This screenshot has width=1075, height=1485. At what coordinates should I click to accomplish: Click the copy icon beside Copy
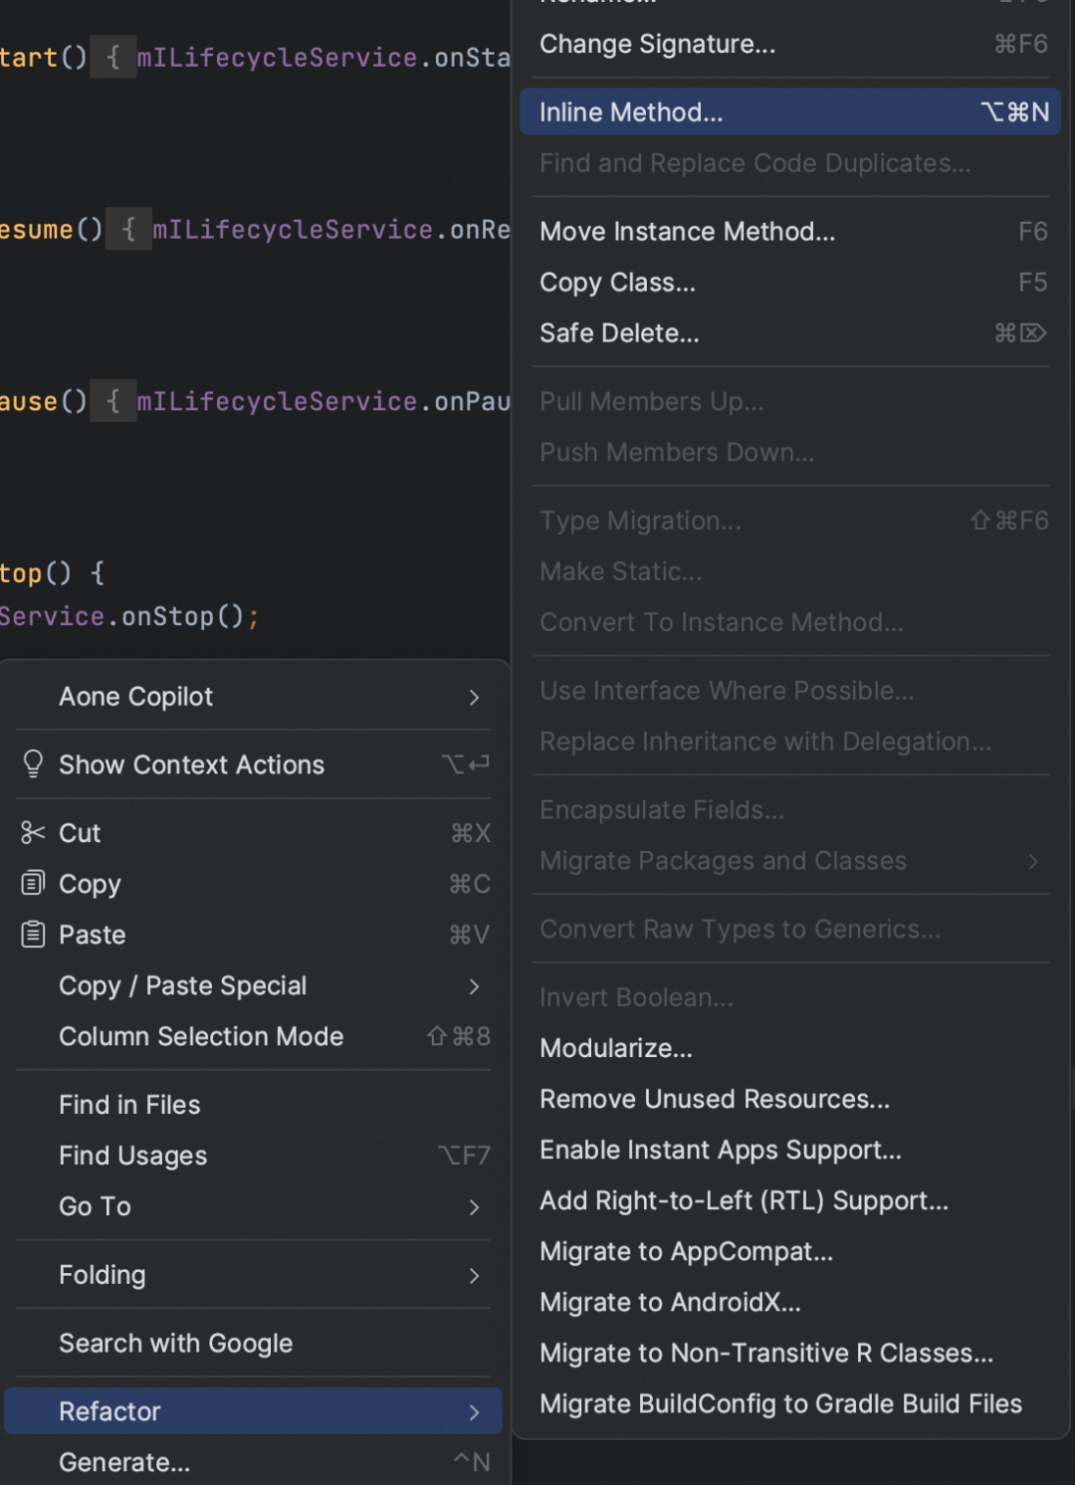pos(33,883)
